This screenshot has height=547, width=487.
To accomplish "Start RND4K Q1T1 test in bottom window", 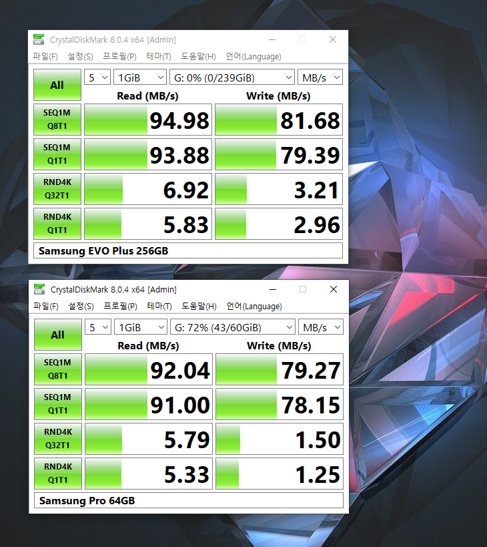I will click(58, 474).
